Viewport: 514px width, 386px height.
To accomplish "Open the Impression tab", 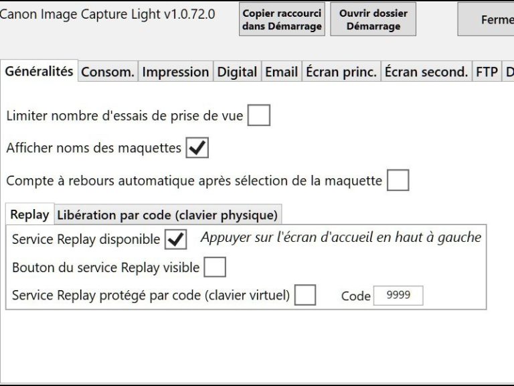I will [175, 72].
